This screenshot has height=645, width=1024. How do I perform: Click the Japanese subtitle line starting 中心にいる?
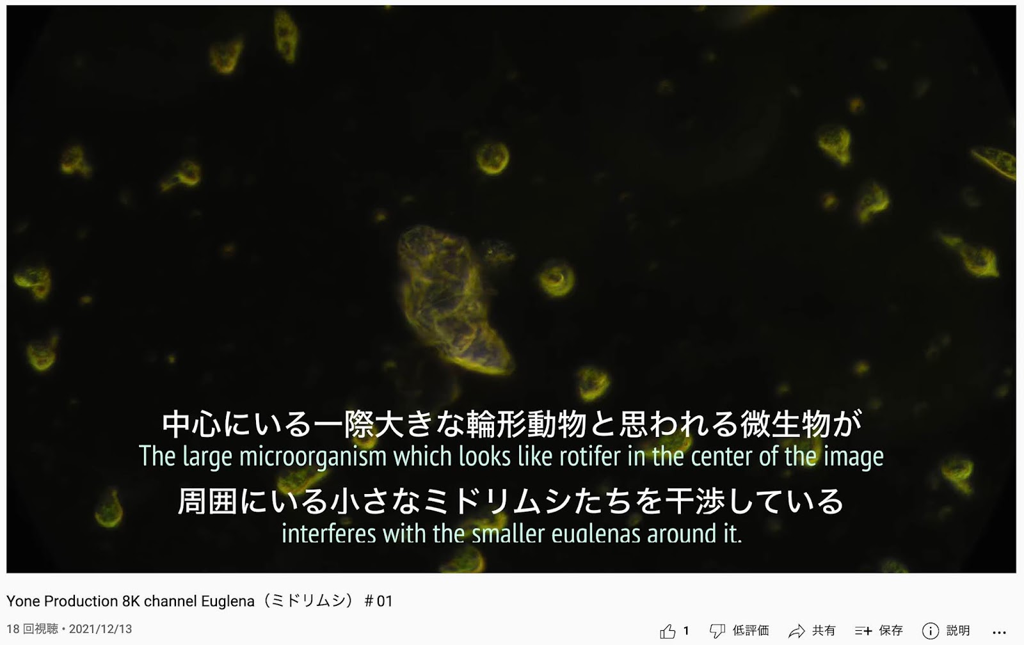tap(512, 424)
